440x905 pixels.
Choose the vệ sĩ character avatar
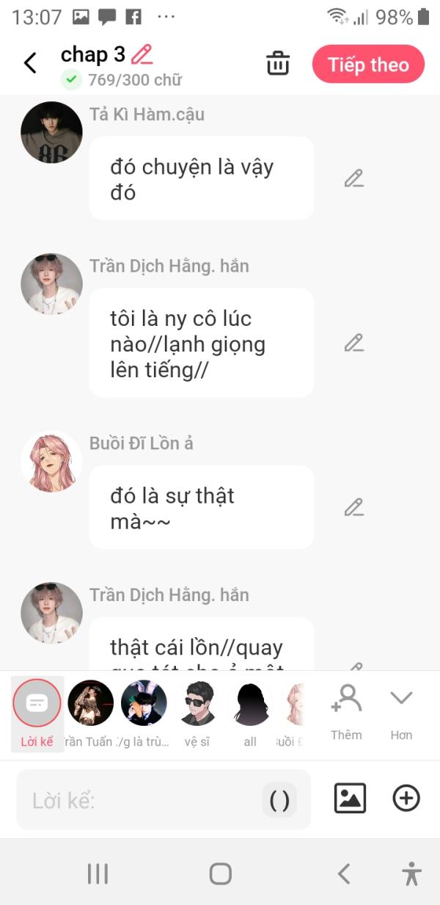pos(197,713)
